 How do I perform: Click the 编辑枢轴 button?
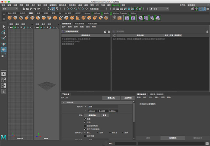(92, 115)
